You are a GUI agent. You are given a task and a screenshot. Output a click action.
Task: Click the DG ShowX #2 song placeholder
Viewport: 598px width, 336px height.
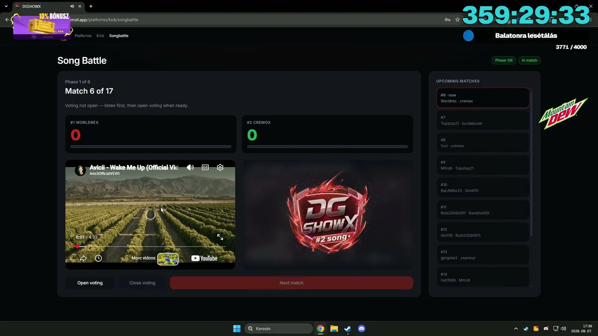pos(327,215)
